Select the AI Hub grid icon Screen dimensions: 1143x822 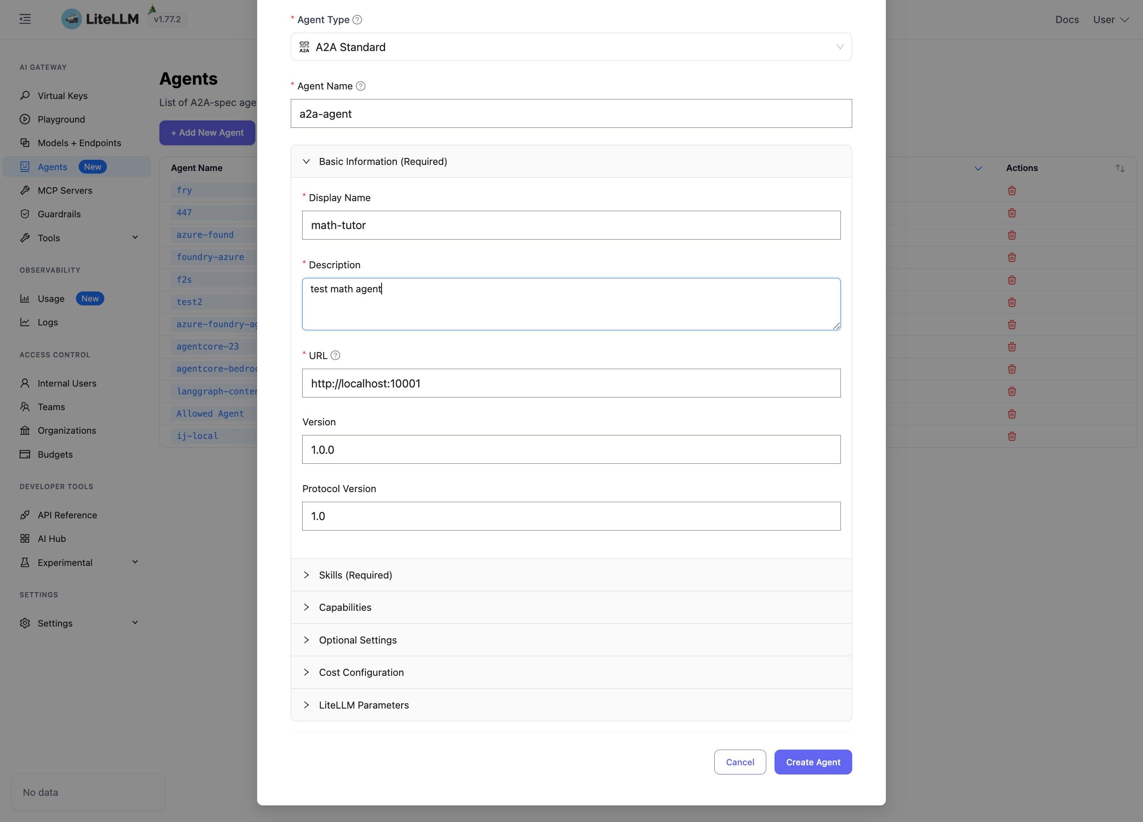(25, 538)
